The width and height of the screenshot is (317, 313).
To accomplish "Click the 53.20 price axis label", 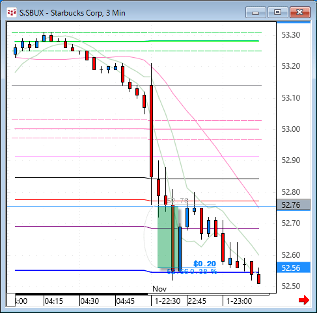I will 291,66.
